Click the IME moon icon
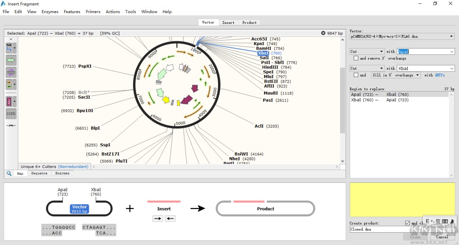Image resolution: width=459 pixels, height=245 pixels. tap(452, 221)
